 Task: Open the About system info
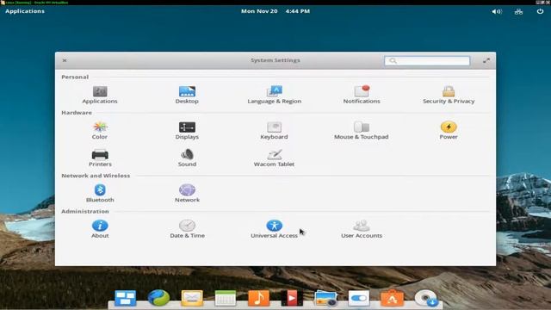point(100,230)
